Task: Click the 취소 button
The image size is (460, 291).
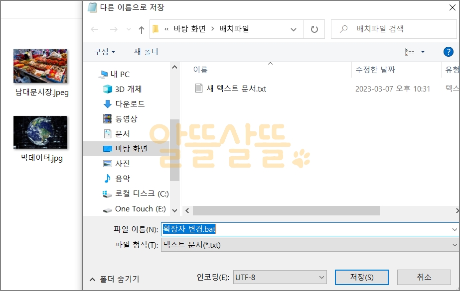Action: click(424, 277)
